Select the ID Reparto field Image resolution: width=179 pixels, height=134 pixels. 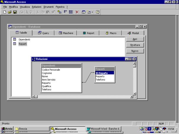(x=105, y=73)
